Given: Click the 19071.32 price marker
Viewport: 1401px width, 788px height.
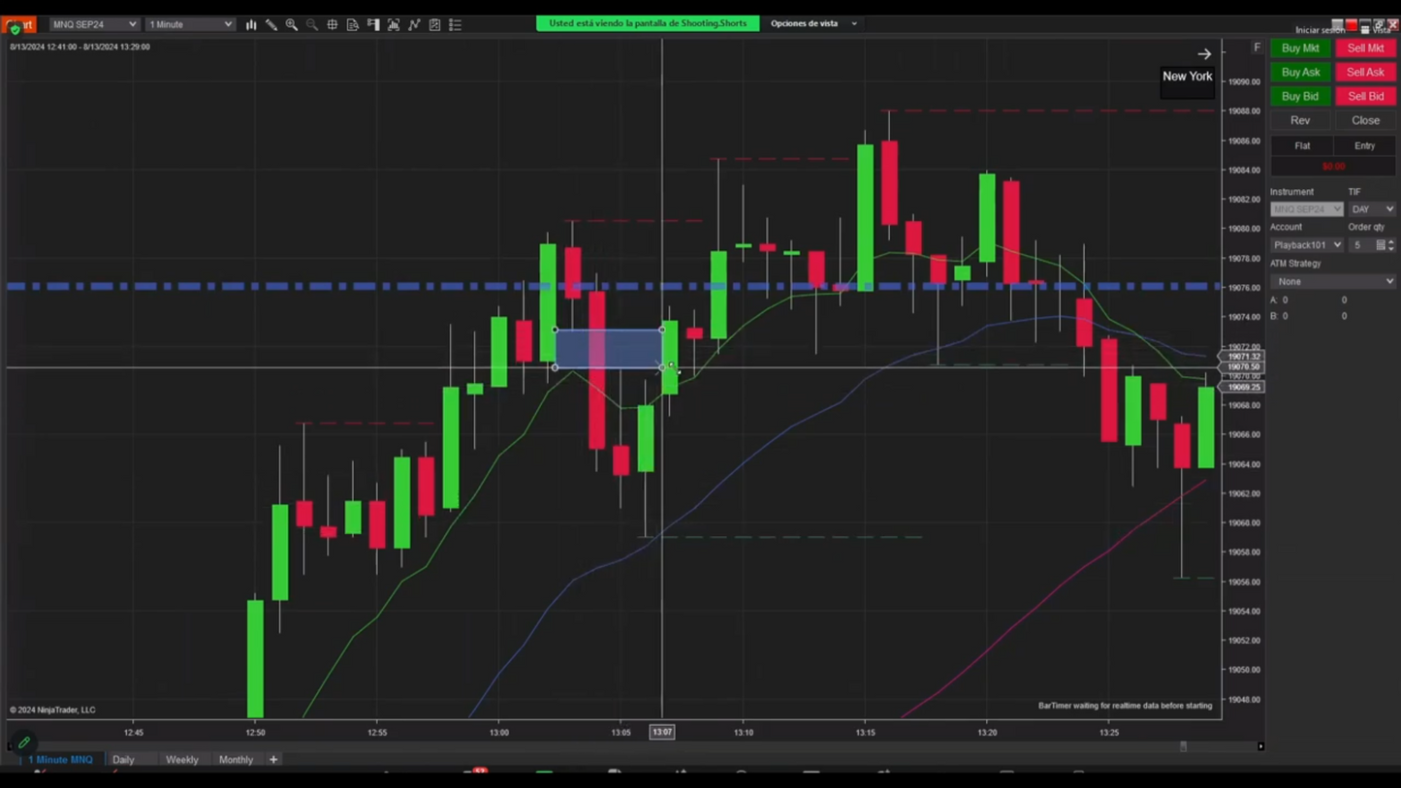Looking at the screenshot, I should tap(1244, 357).
